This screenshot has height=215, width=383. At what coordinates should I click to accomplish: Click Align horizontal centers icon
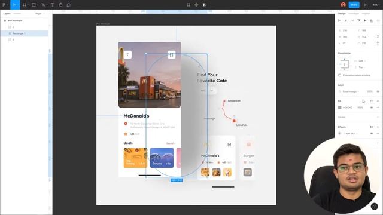click(346, 21)
